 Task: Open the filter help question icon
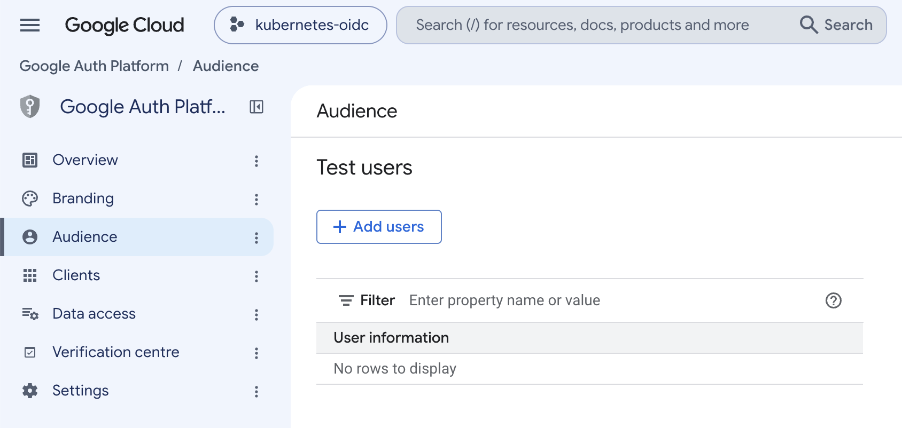pos(834,300)
